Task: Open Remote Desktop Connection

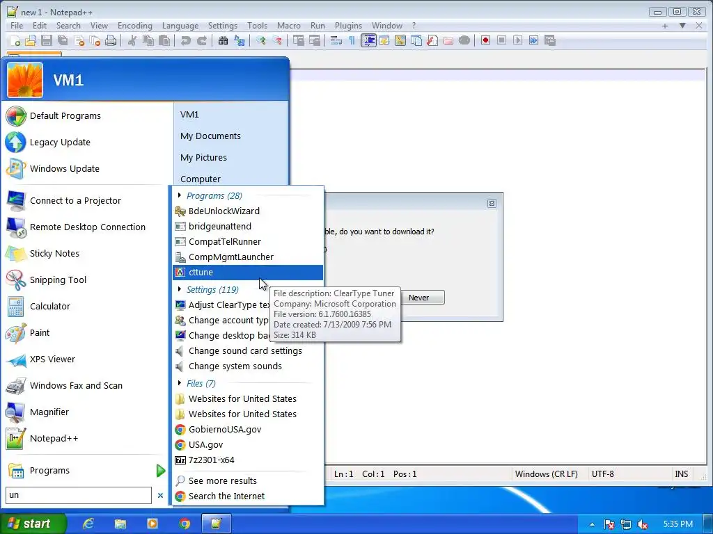Action: click(86, 227)
